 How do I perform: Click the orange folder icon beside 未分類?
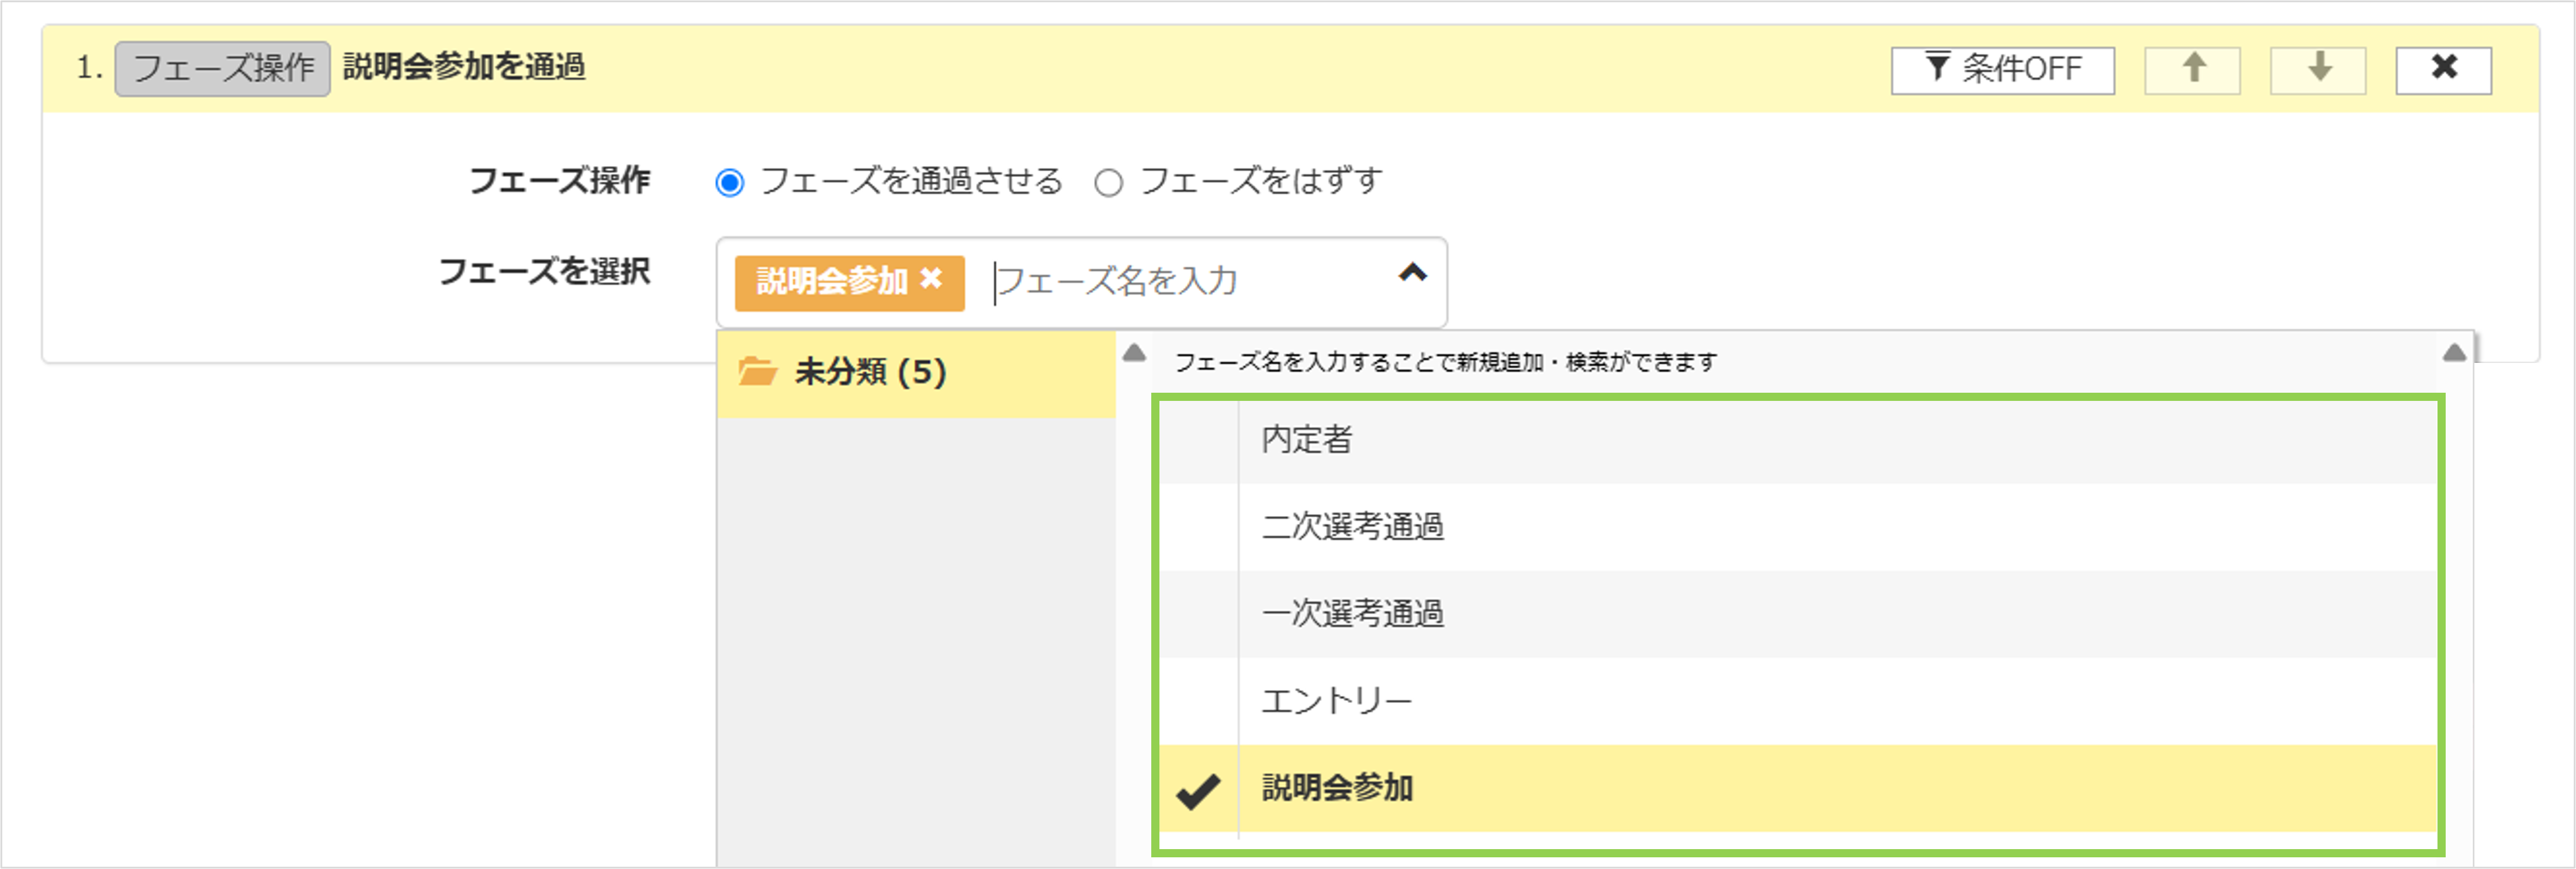[757, 372]
